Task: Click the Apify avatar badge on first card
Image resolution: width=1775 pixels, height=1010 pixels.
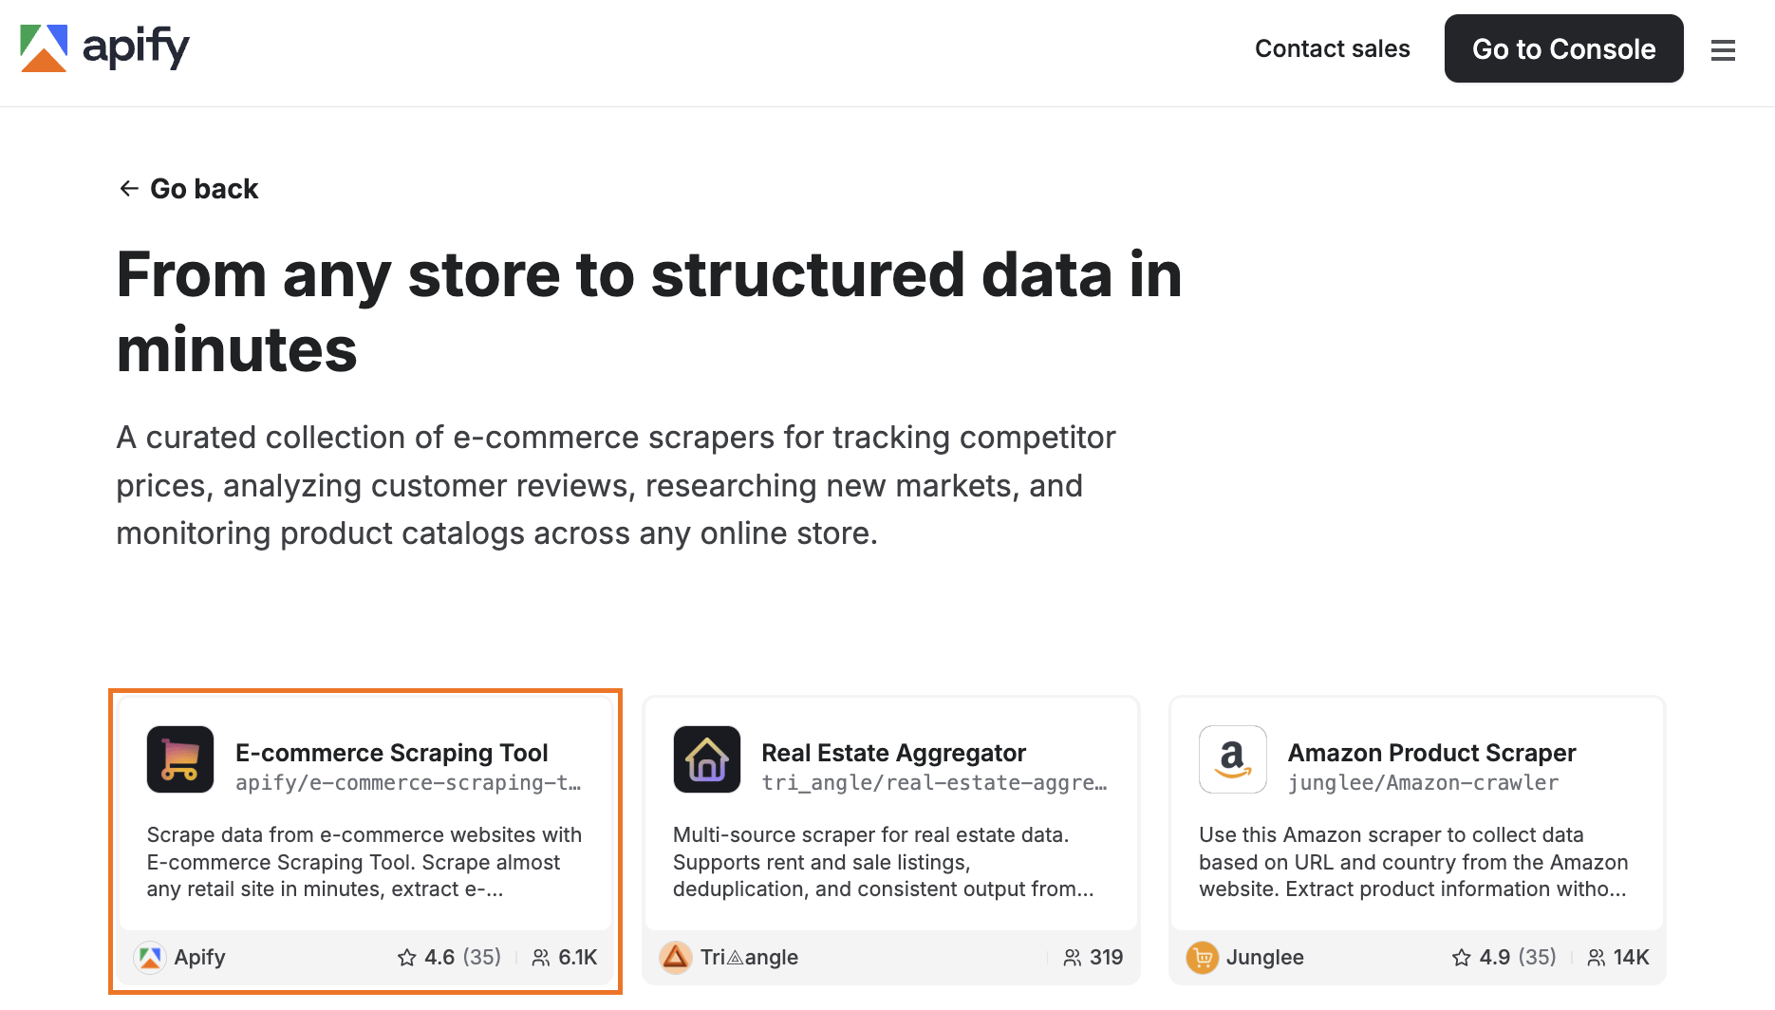Action: click(x=150, y=957)
